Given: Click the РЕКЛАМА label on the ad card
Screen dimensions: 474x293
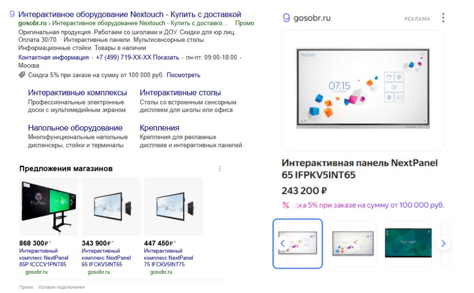Looking at the screenshot, I should click(x=417, y=19).
